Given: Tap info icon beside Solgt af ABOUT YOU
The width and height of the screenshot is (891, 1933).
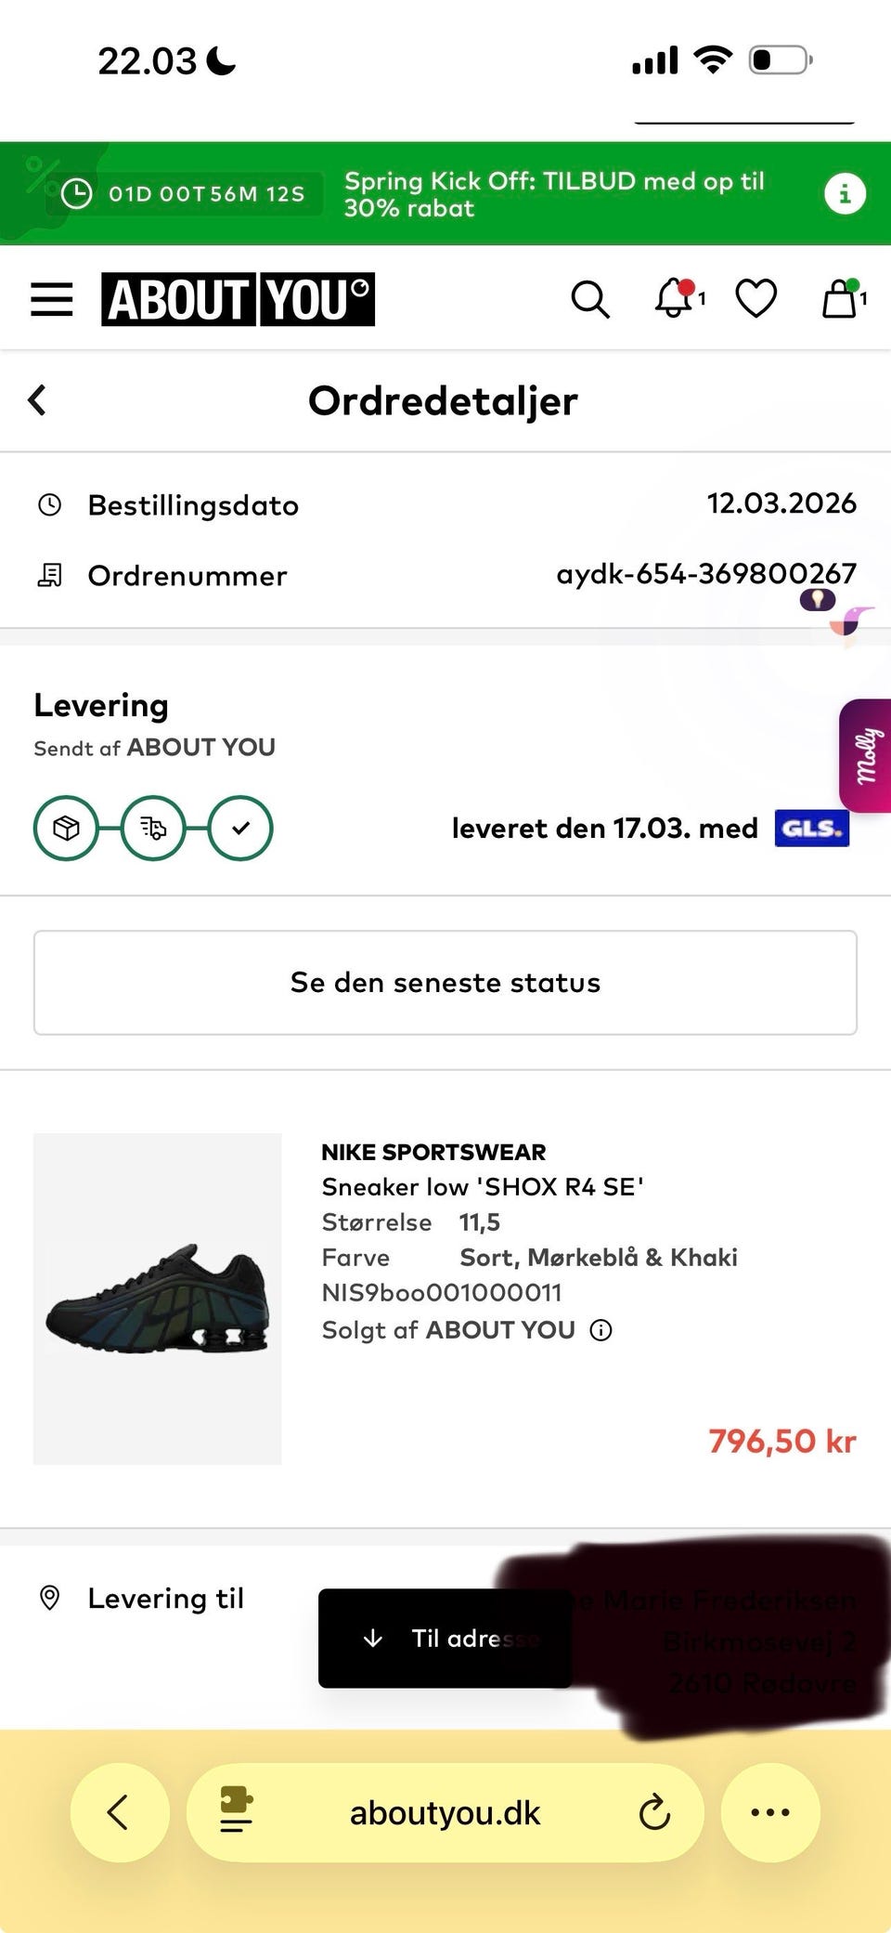Looking at the screenshot, I should click(601, 1330).
